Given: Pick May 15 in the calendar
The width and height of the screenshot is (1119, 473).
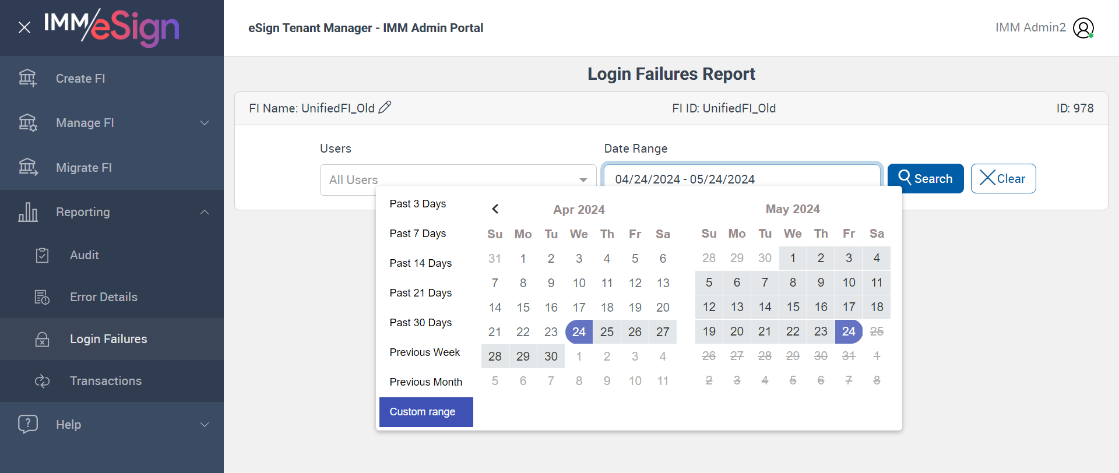Looking at the screenshot, I should tap(793, 307).
